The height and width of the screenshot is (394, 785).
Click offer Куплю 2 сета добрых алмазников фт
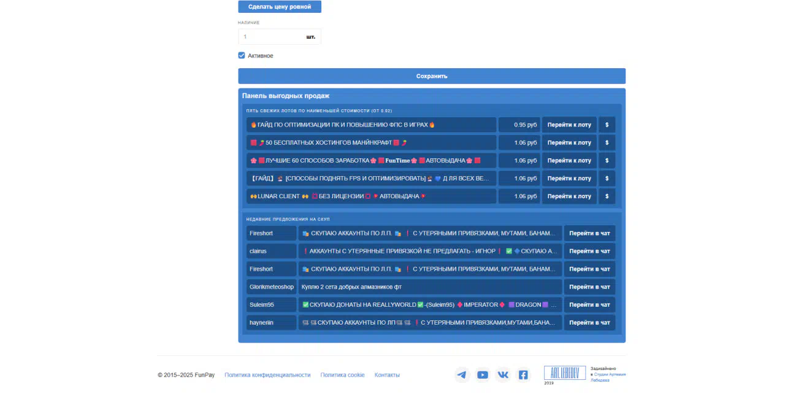[431, 287]
